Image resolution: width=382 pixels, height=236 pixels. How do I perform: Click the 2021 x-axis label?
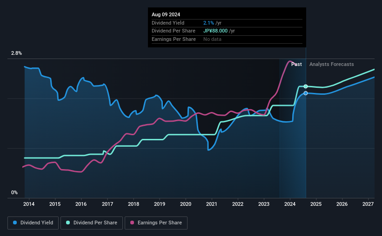pyautogui.click(x=211, y=204)
